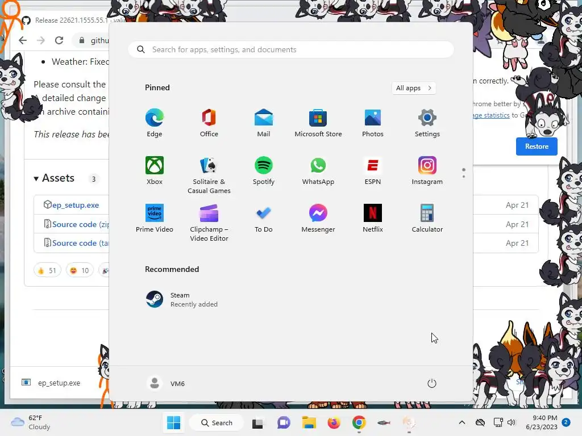The height and width of the screenshot is (436, 582).
Task: Open the notification center badge
Action: pos(566,422)
